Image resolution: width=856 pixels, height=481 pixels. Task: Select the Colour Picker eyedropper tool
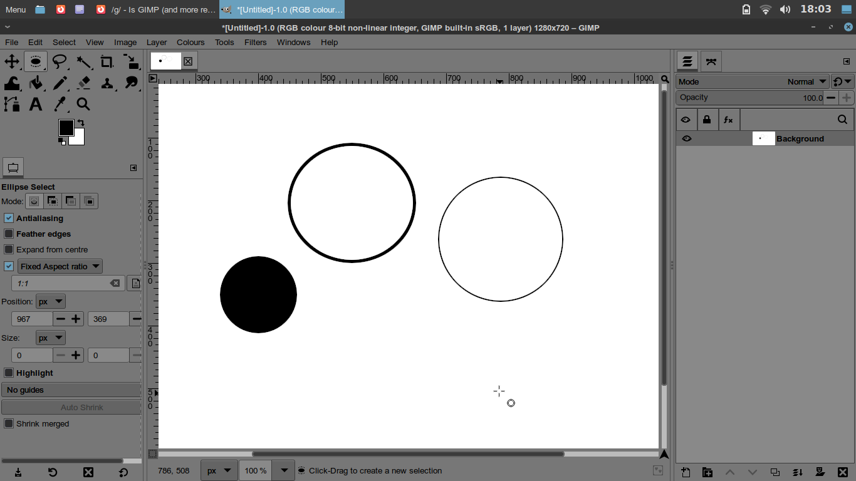(x=60, y=104)
